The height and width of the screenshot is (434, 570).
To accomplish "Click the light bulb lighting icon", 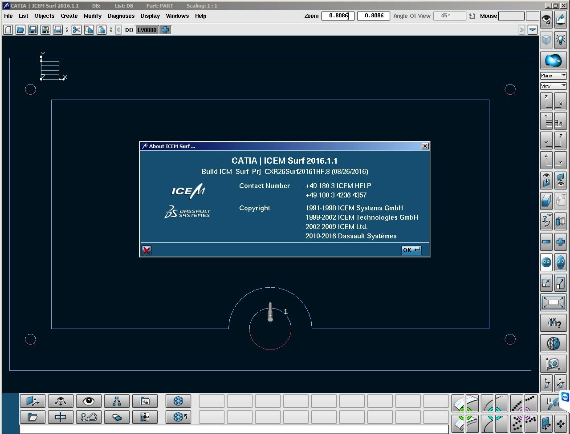I will tap(560, 40).
